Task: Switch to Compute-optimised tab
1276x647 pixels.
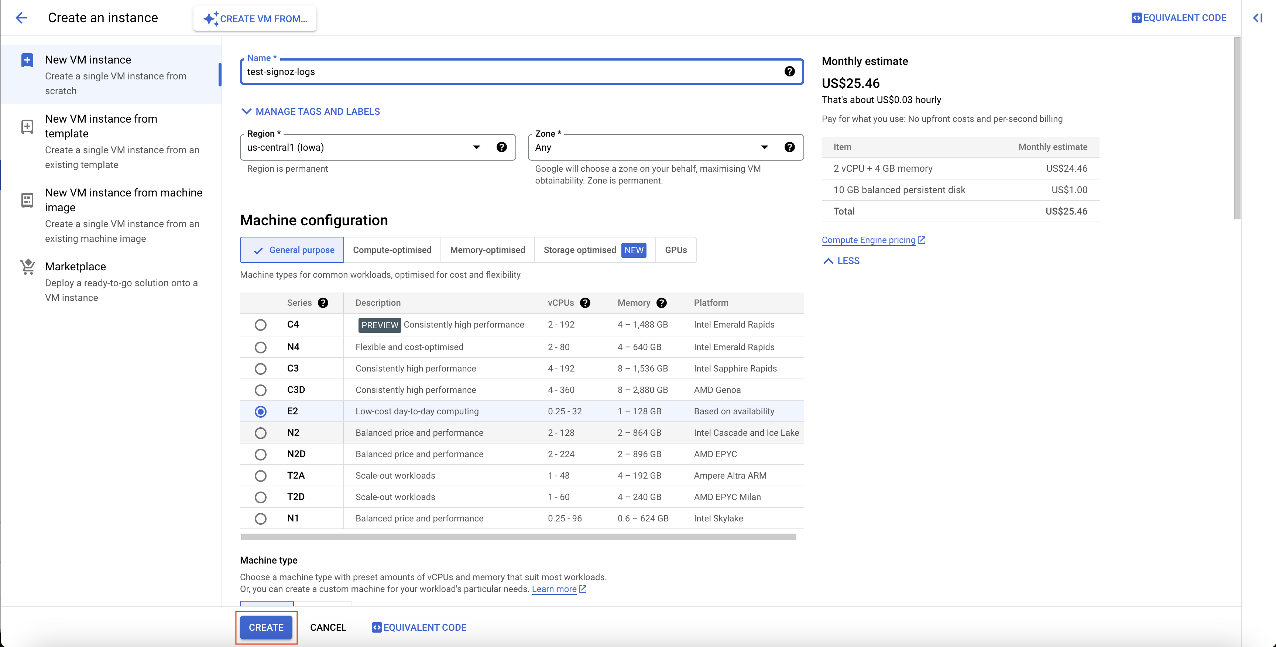Action: 392,250
